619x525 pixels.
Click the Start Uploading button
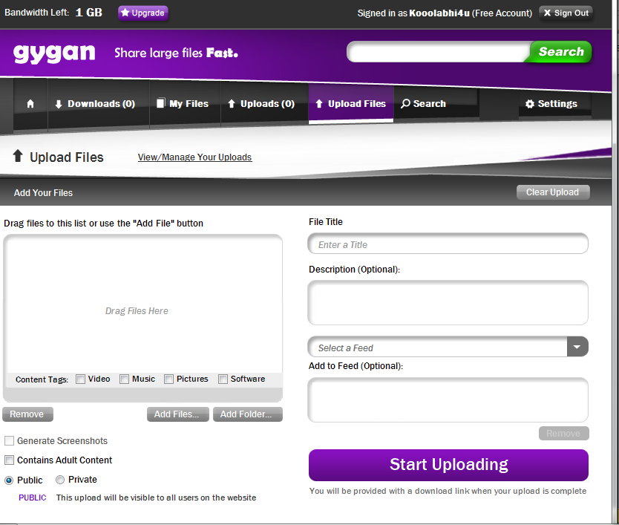point(448,465)
